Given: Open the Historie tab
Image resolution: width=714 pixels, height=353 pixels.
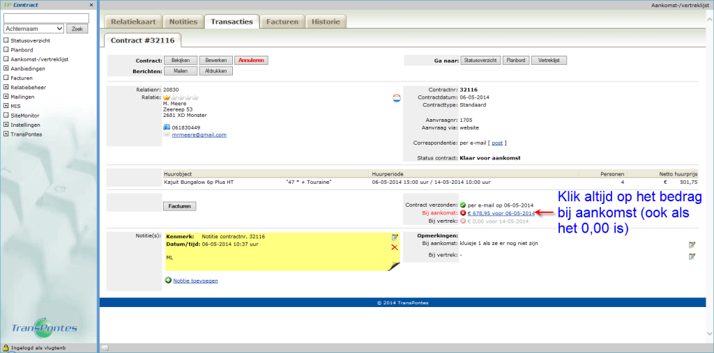Looking at the screenshot, I should [326, 22].
